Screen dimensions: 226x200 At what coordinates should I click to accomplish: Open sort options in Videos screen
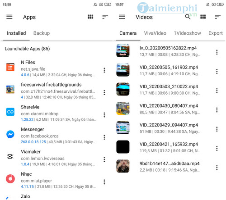[217, 17]
